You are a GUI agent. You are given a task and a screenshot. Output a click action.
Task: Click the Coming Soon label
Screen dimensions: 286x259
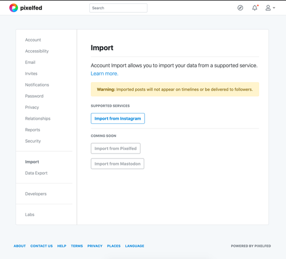coord(104,136)
